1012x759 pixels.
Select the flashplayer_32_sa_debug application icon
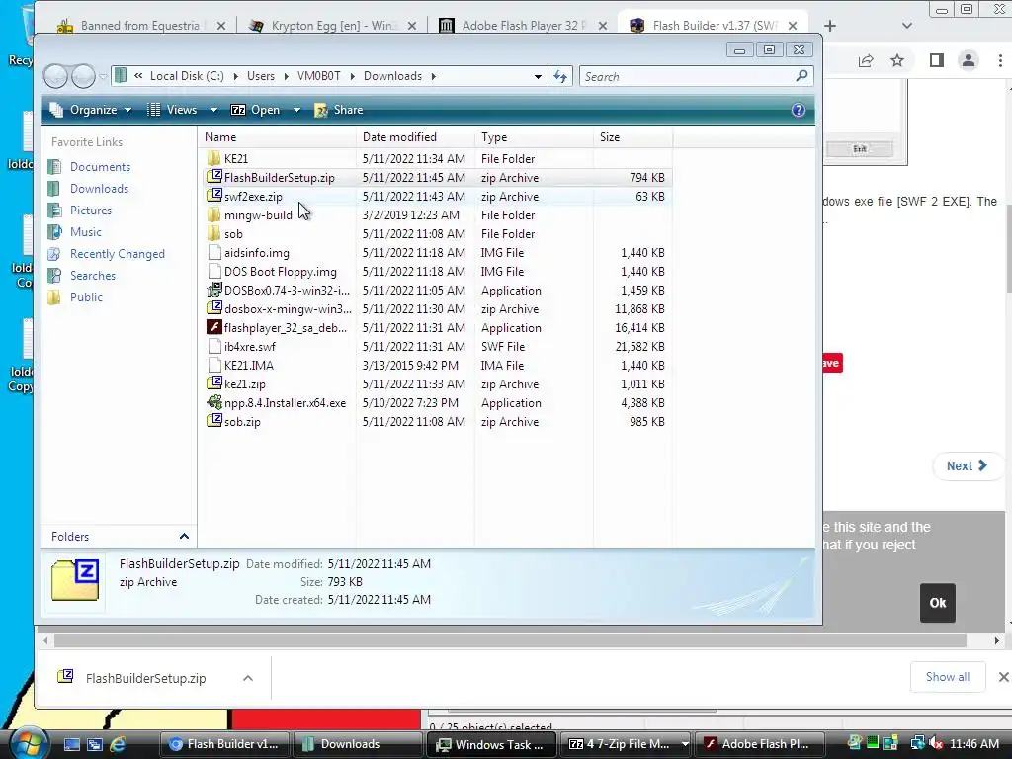214,327
